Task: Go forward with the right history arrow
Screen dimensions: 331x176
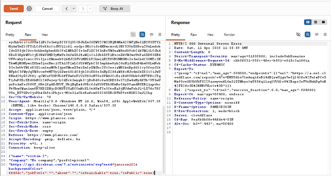Action: 83,8
